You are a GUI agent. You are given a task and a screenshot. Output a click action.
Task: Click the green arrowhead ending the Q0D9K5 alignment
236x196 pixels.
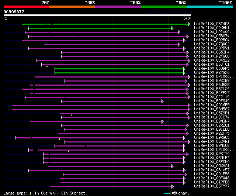(184, 69)
